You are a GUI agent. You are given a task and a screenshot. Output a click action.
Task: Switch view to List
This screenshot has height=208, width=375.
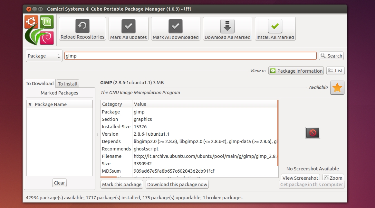(x=336, y=71)
